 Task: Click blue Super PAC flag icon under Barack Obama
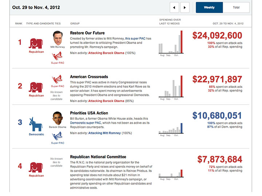coord(57,136)
